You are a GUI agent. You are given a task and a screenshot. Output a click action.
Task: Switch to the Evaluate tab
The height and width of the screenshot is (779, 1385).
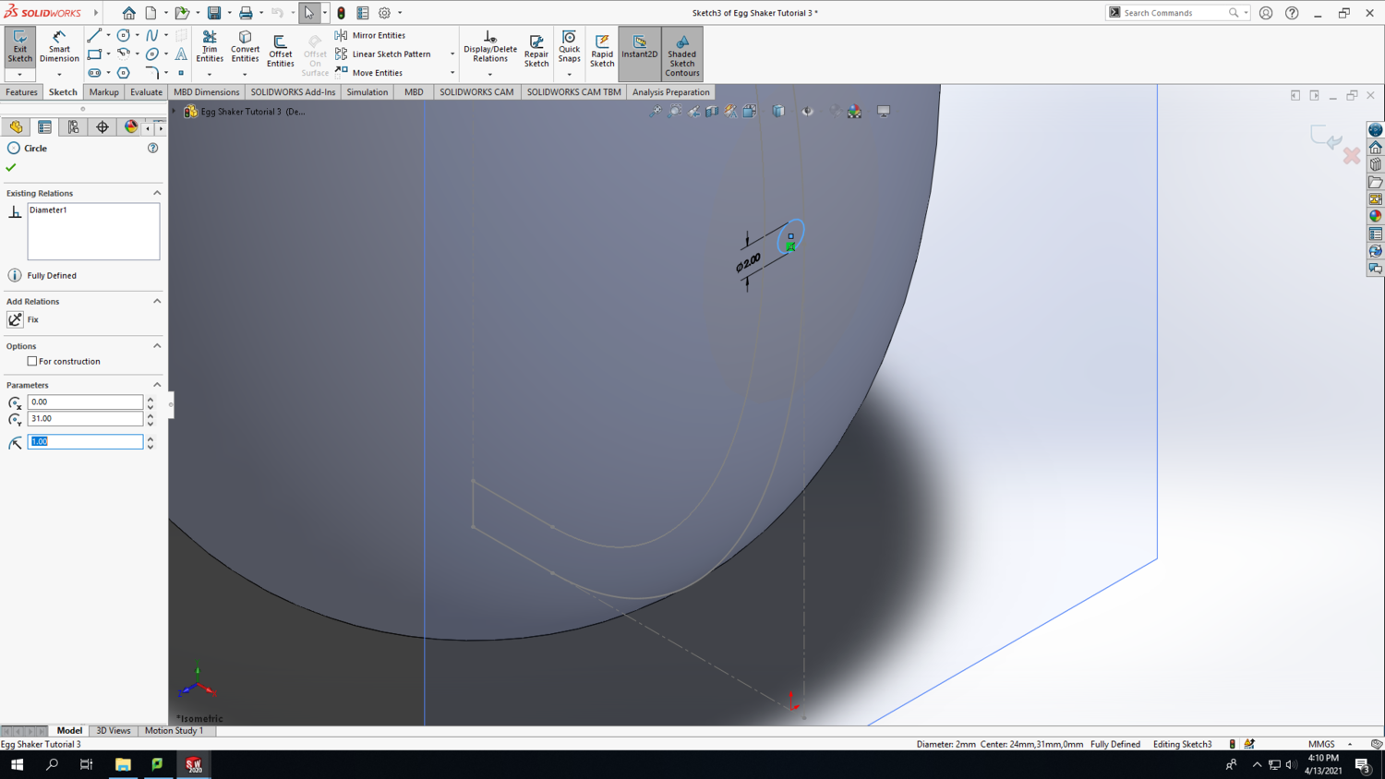click(x=146, y=92)
